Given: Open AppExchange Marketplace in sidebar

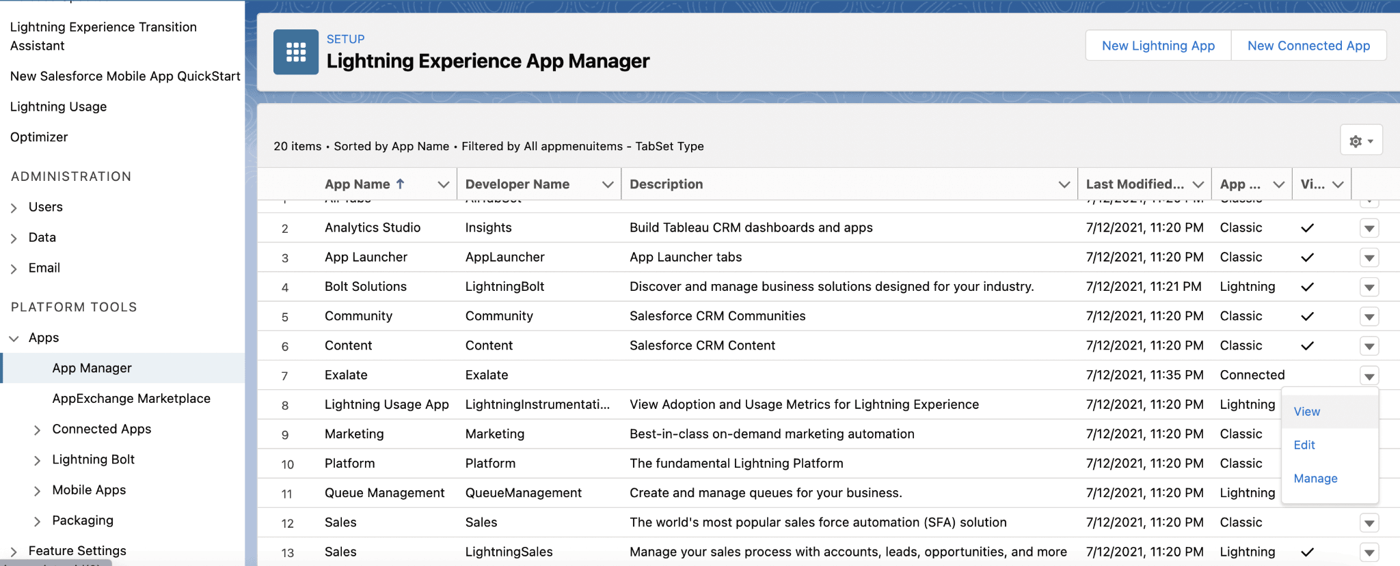Looking at the screenshot, I should [x=131, y=398].
